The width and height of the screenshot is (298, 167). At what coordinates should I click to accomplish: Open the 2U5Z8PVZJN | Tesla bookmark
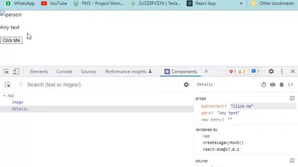(156, 3)
